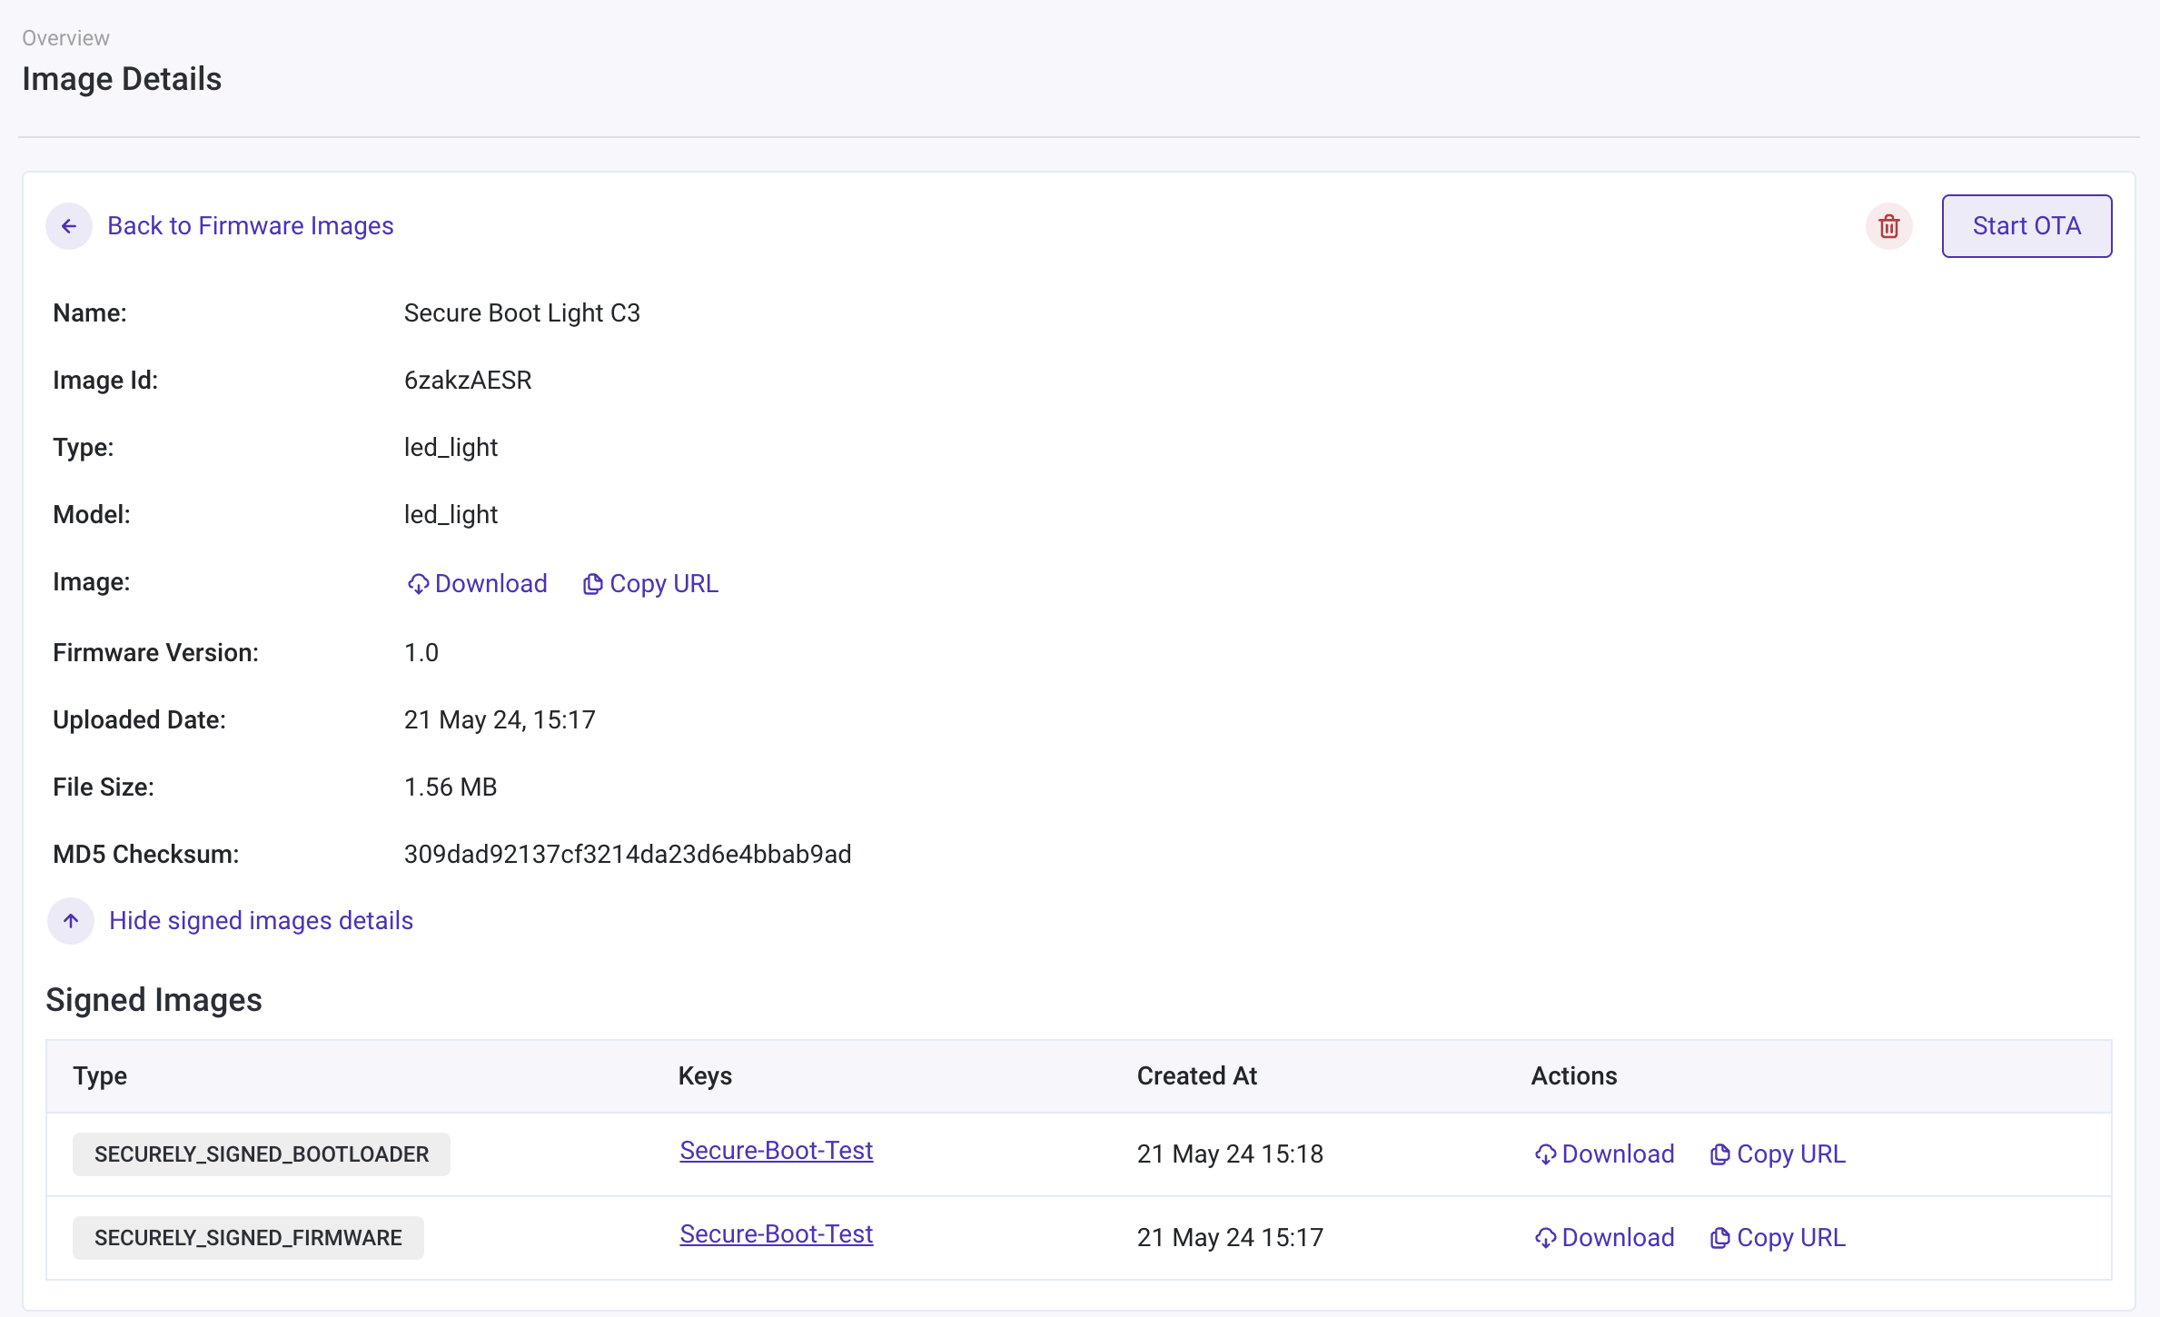Screen dimensions: 2160x1317
Task: Open Secure-Boot-Test key for bootloader row
Action: 776,1151
